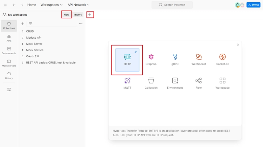Choose the MQTT request tile
Viewport: 263px width, 147px height.
click(127, 83)
